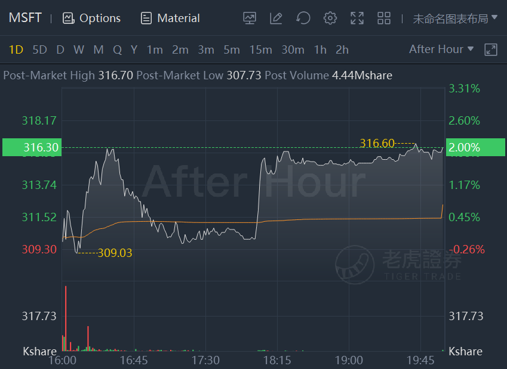Open chart settings gear icon
The height and width of the screenshot is (369, 507).
coord(330,18)
